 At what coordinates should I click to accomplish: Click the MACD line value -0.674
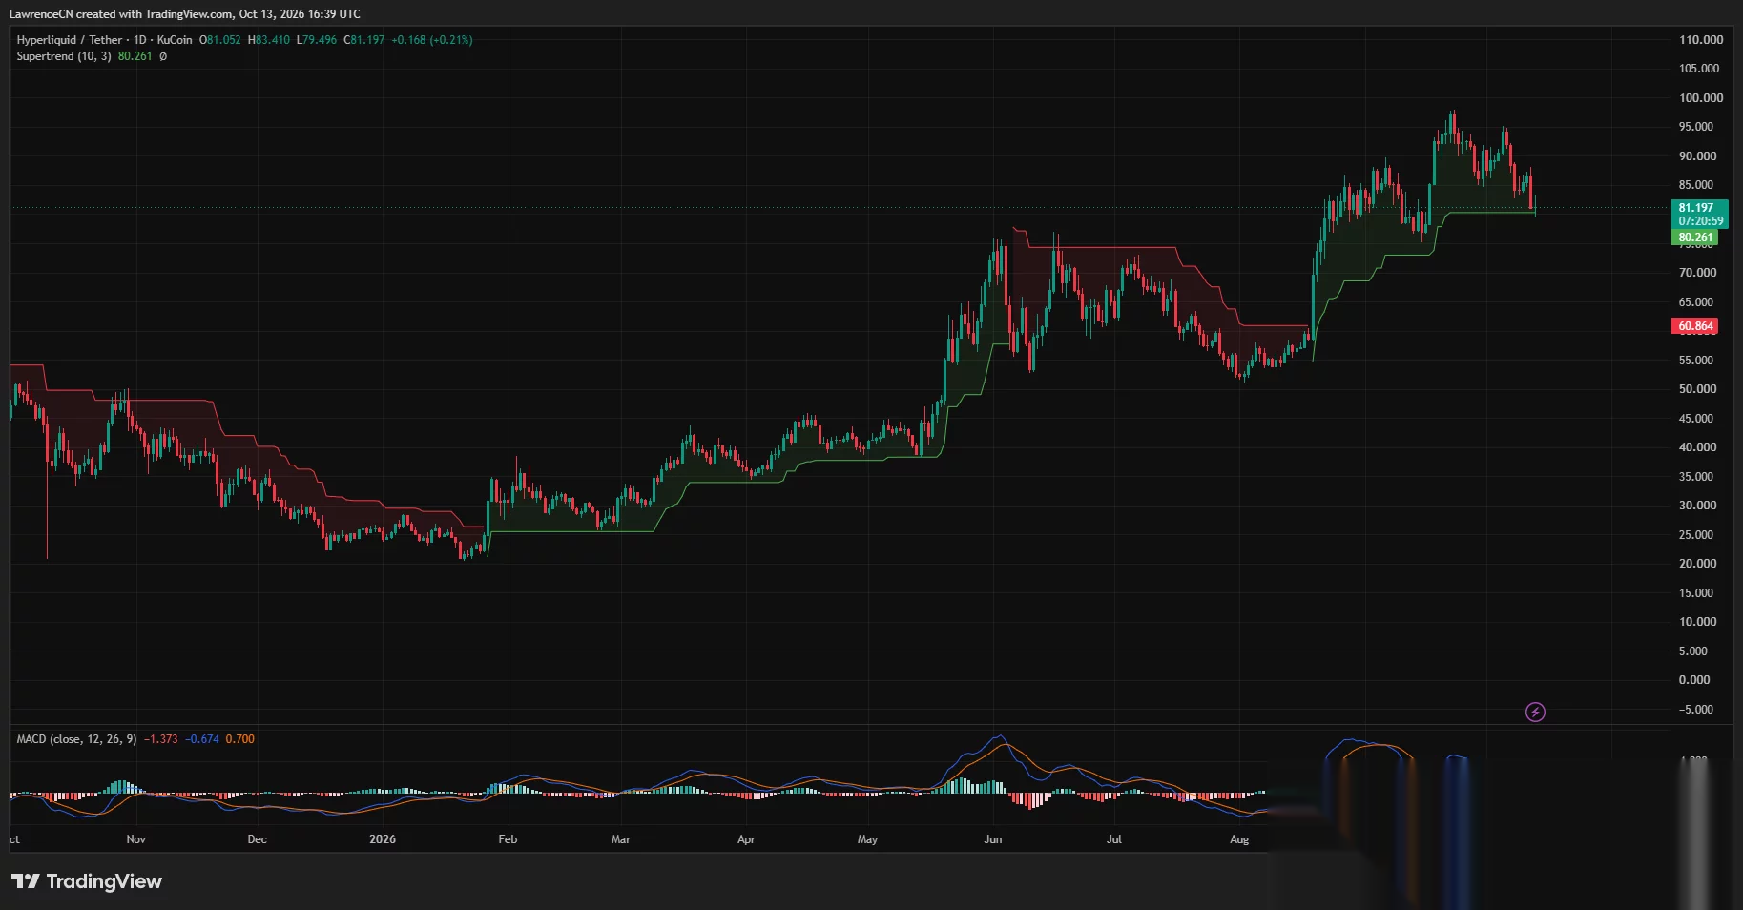click(202, 739)
